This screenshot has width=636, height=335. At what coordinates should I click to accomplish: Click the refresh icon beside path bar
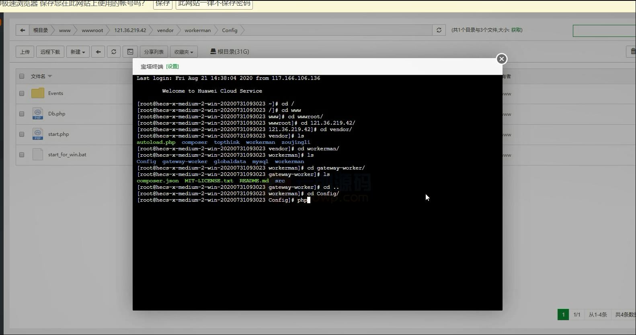tap(439, 30)
